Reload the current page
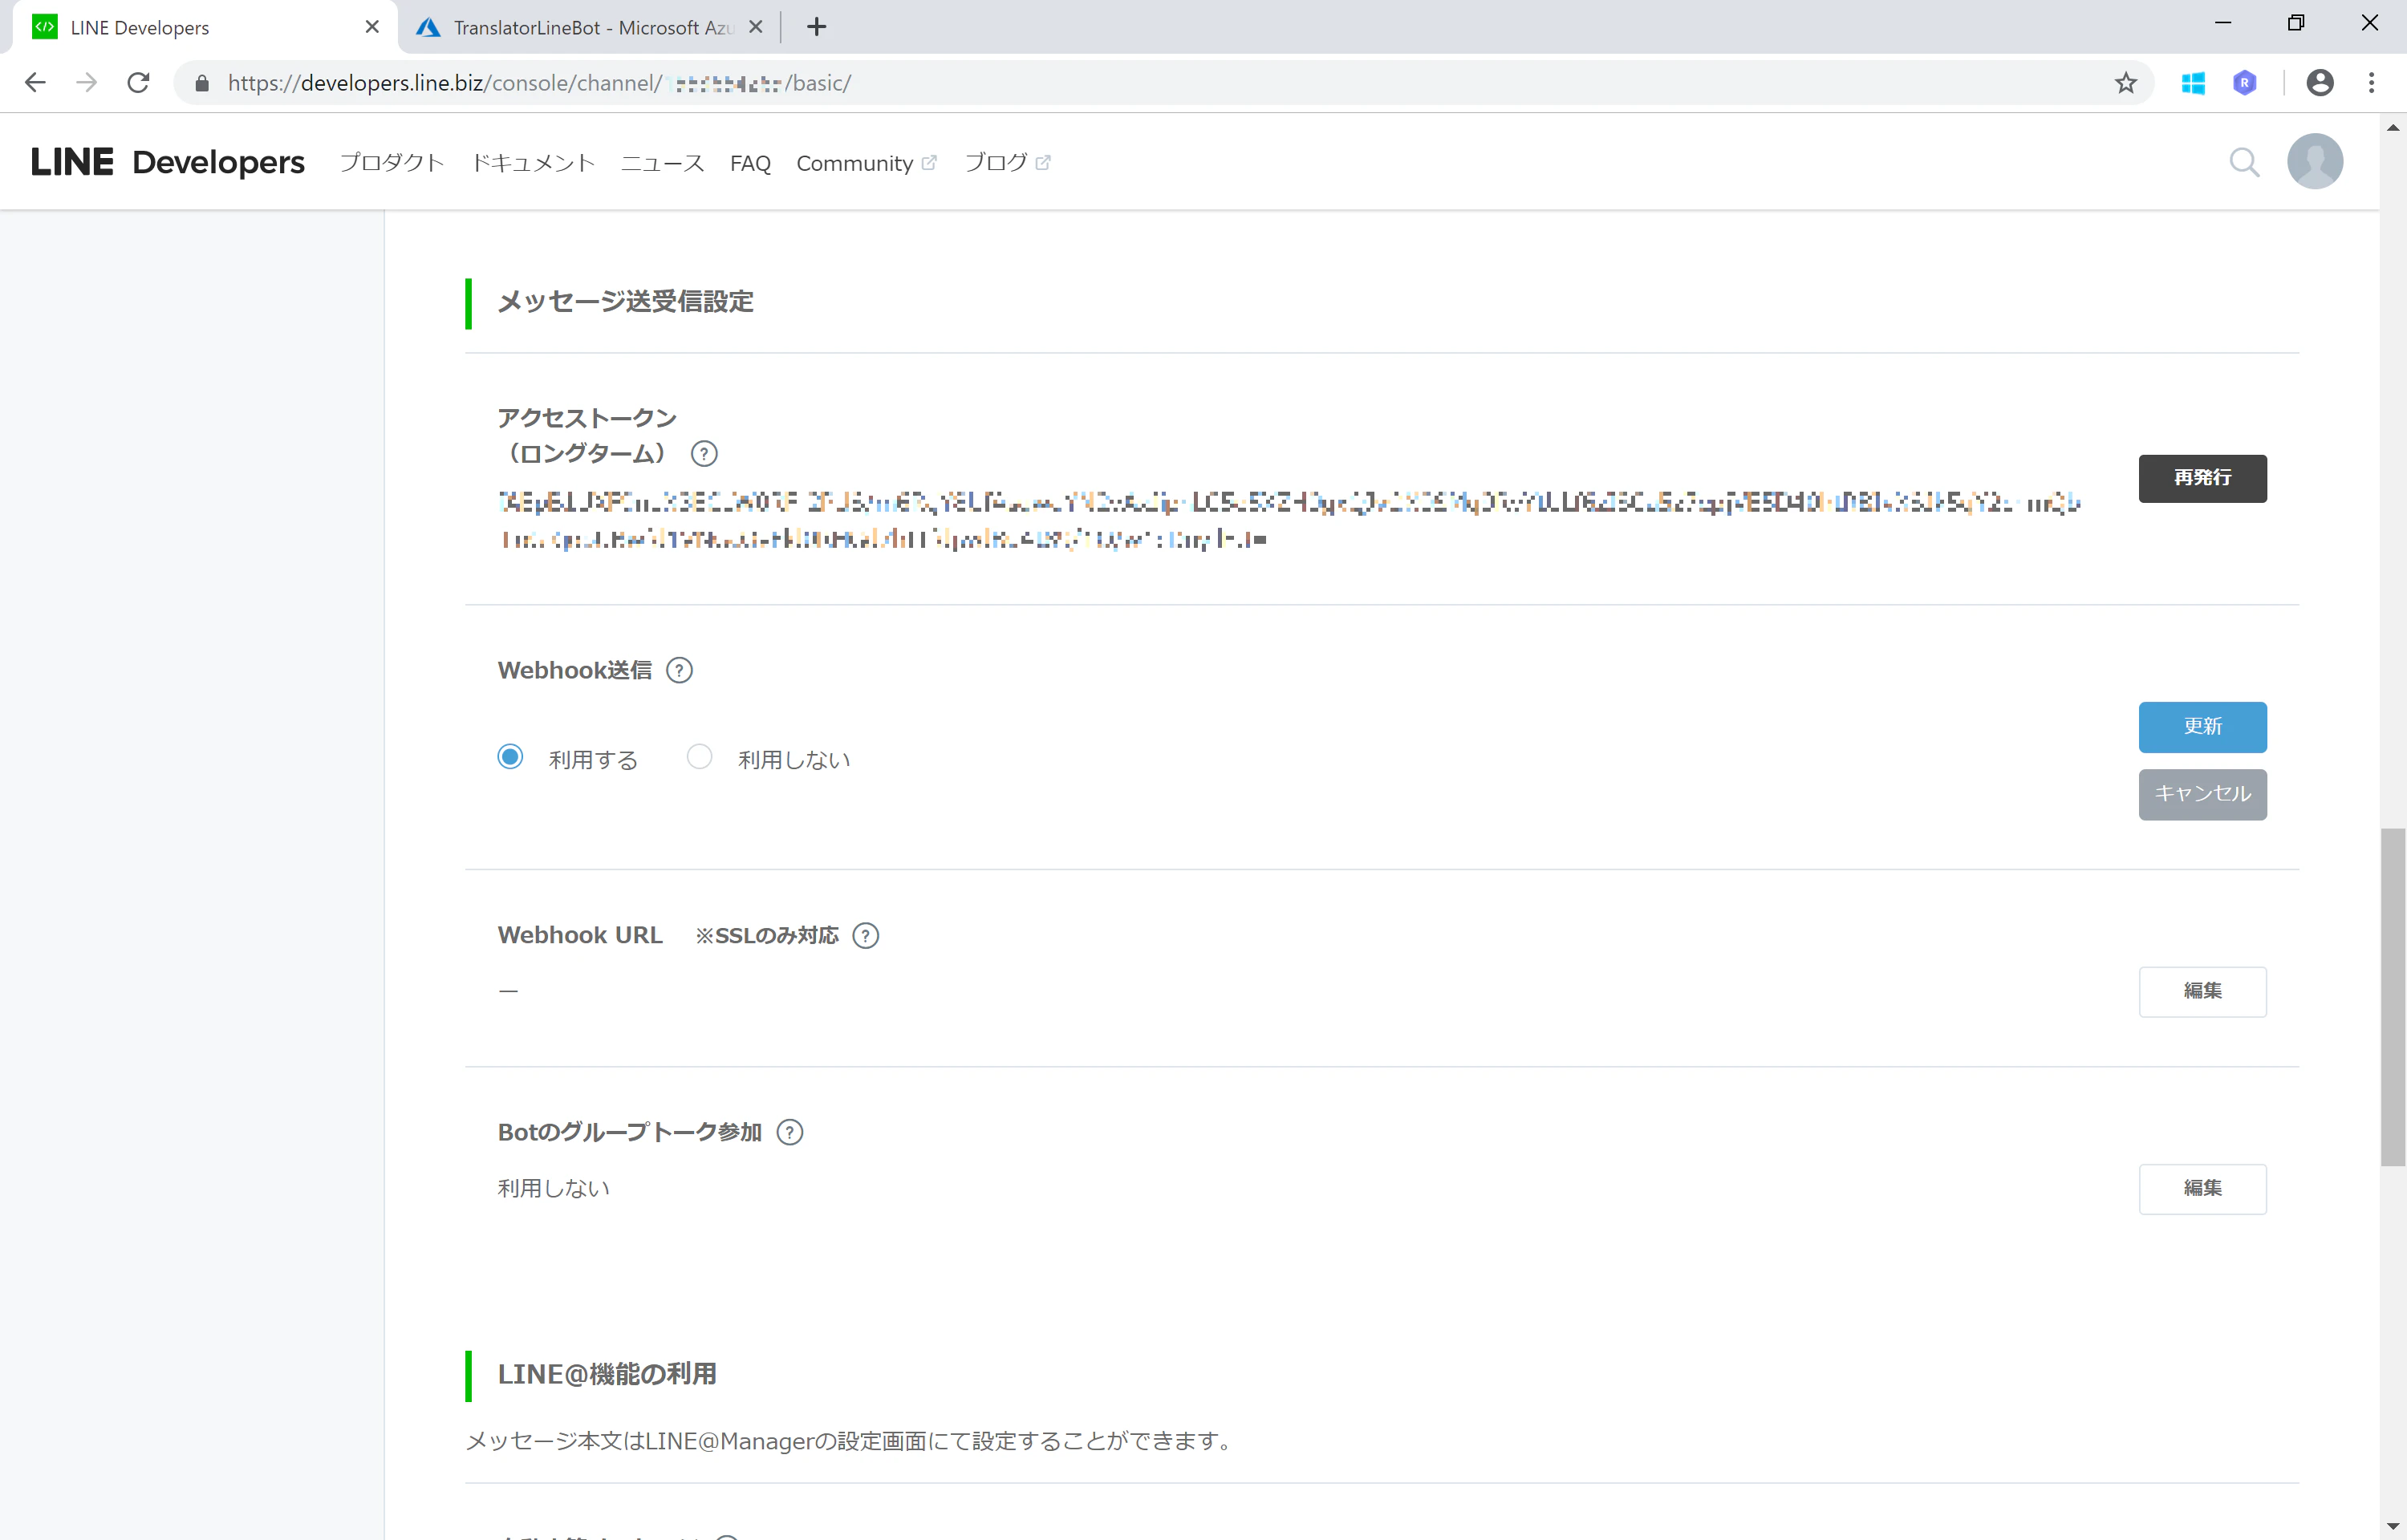Image resolution: width=2407 pixels, height=1540 pixels. tap(139, 83)
